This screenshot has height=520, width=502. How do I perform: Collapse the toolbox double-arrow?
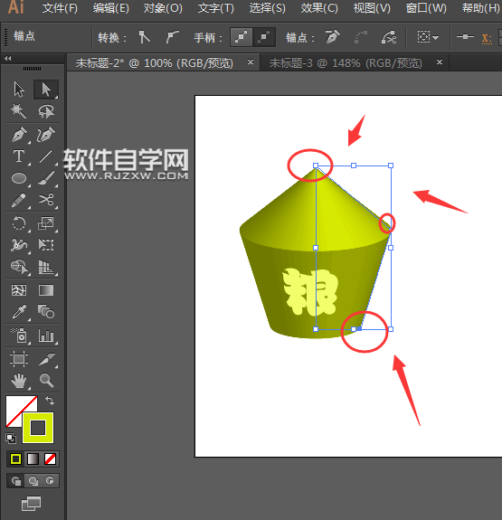click(x=8, y=59)
